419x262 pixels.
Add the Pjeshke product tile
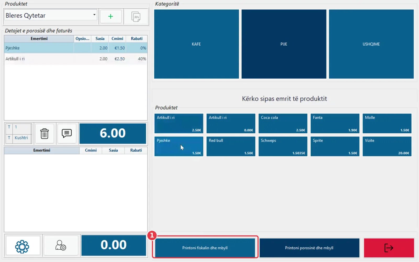point(179,146)
